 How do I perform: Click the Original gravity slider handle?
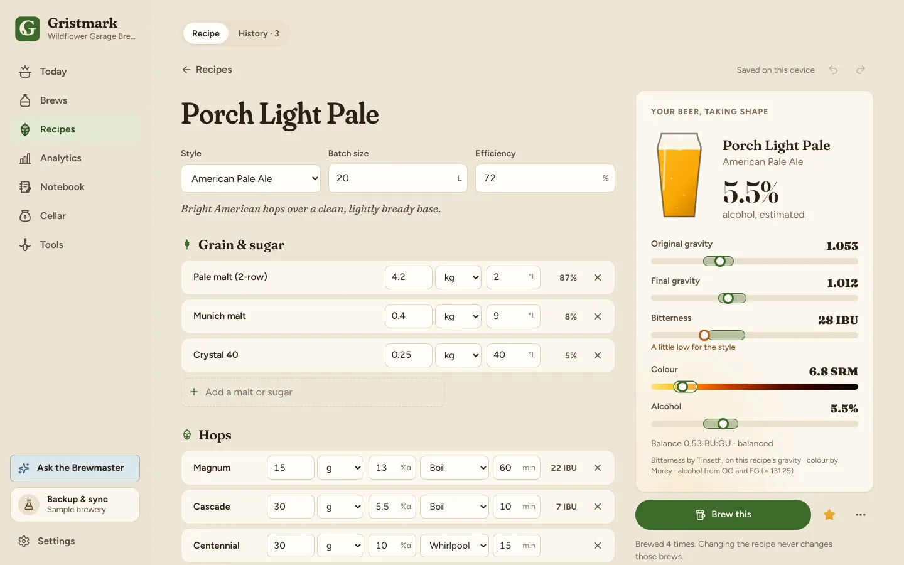pyautogui.click(x=720, y=261)
